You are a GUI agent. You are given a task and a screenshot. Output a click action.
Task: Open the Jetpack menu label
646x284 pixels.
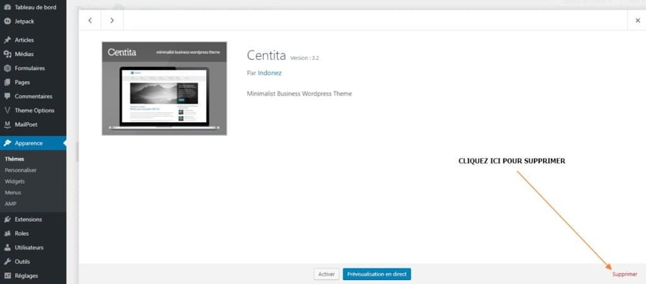24,21
